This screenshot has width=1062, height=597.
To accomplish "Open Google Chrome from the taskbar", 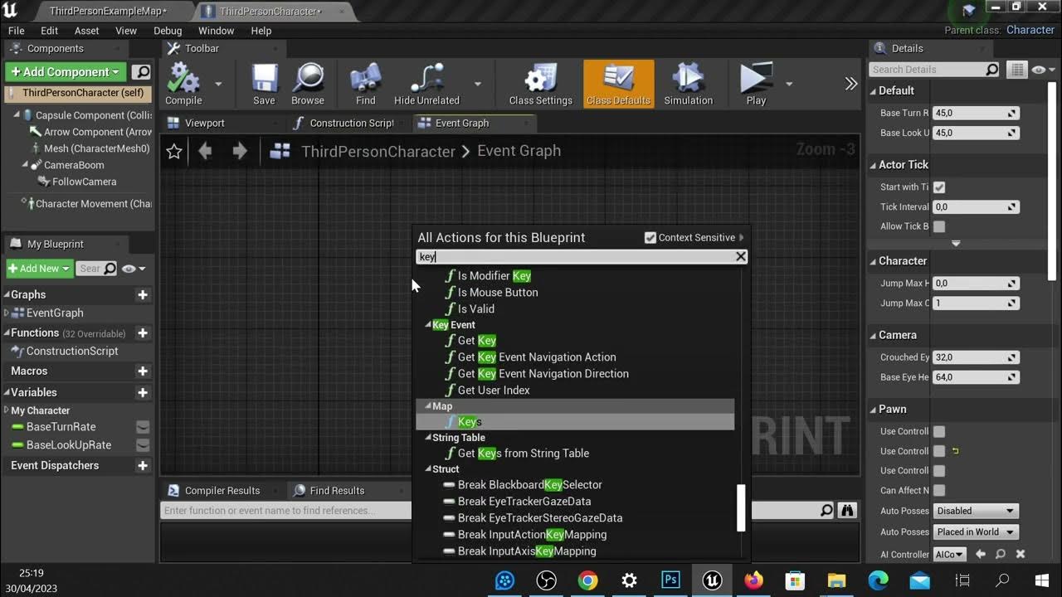I will (587, 580).
